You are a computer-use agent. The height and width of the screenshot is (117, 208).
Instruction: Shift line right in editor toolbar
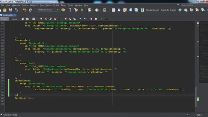coord(85,19)
